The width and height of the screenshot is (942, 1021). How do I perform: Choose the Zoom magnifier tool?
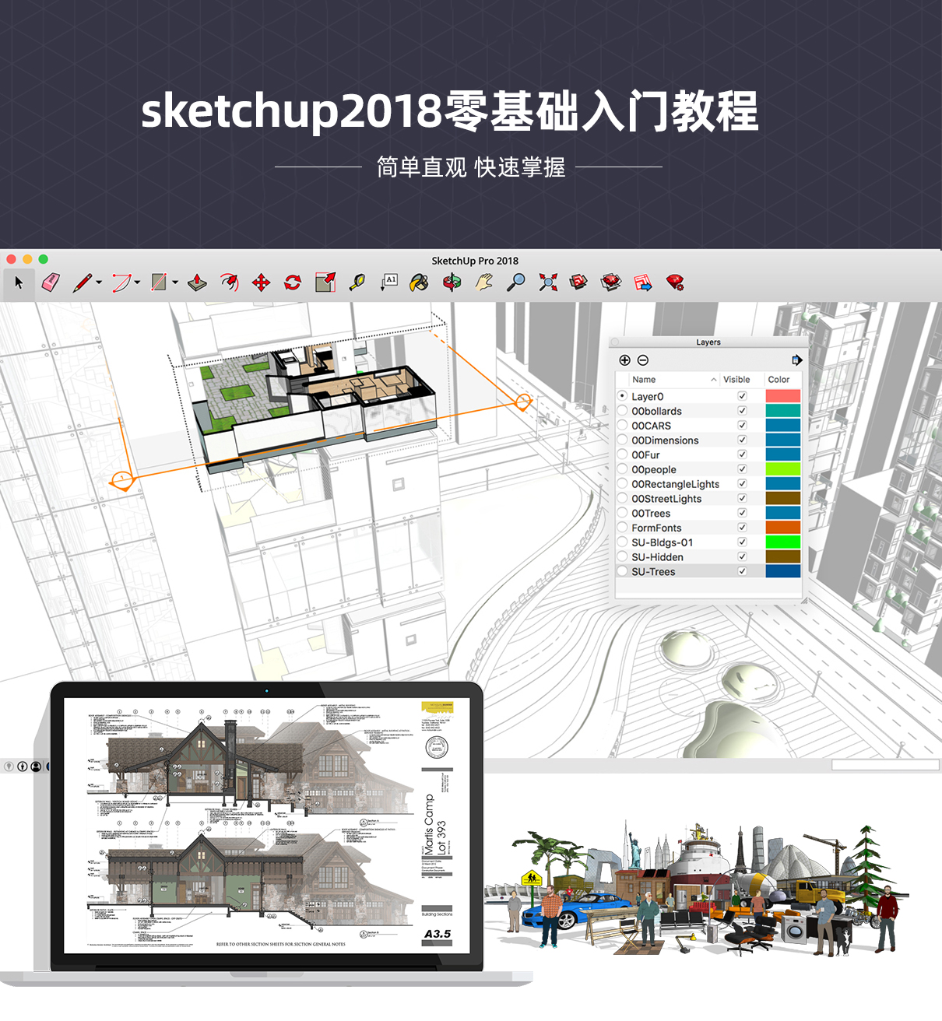click(515, 282)
